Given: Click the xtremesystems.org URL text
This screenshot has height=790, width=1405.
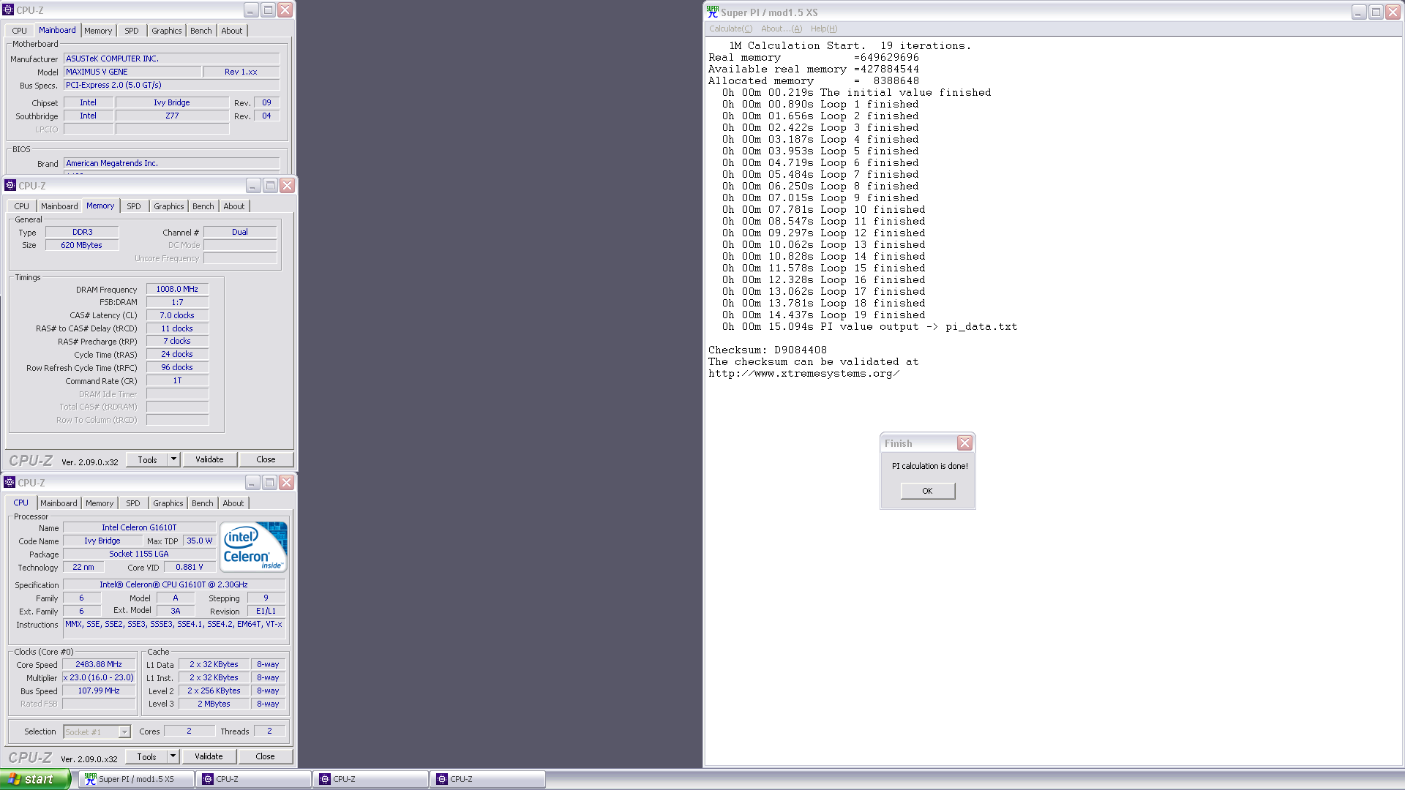Looking at the screenshot, I should [x=803, y=373].
